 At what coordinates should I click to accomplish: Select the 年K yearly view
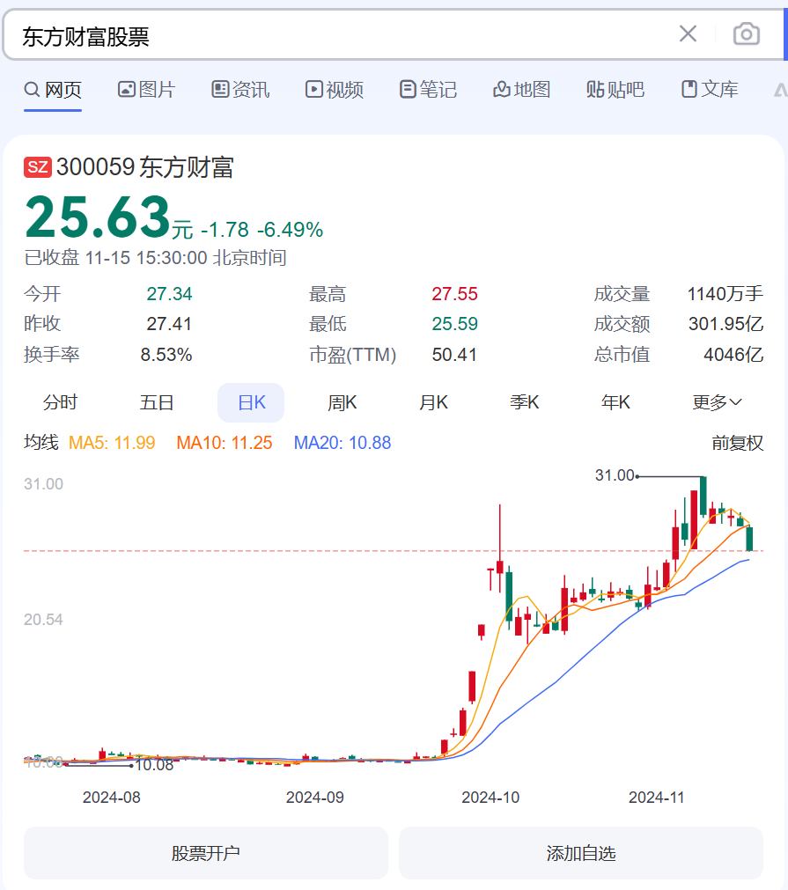click(616, 402)
